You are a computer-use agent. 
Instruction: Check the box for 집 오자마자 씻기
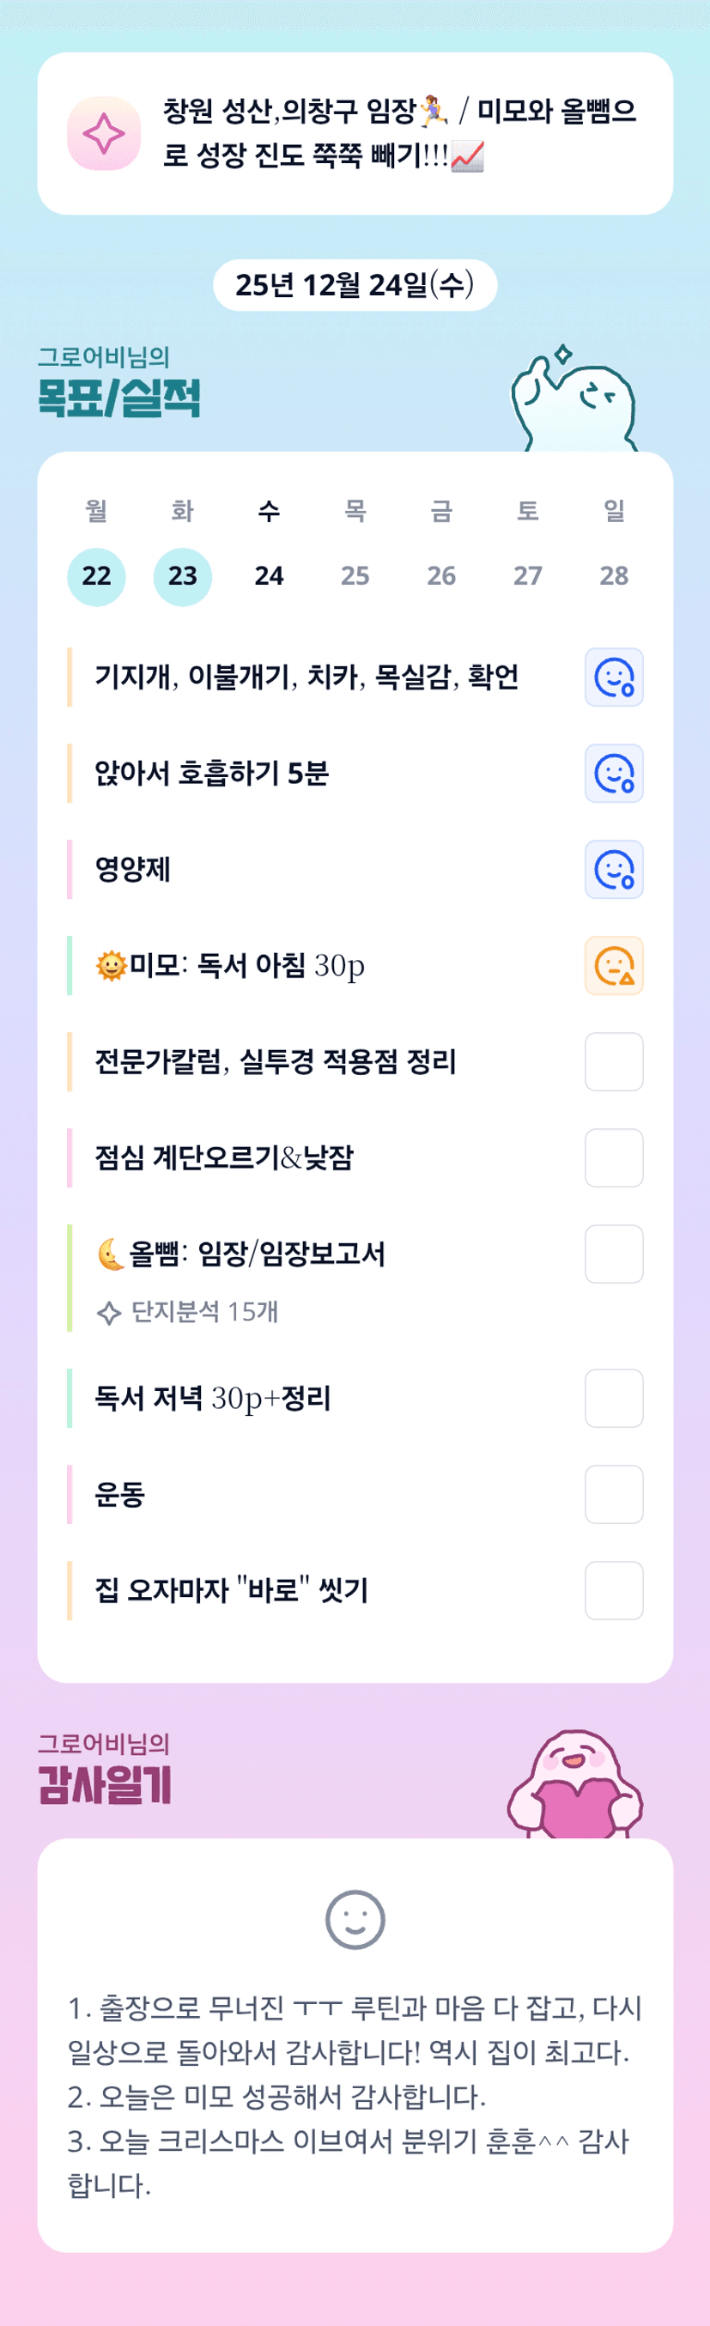[x=613, y=1590]
